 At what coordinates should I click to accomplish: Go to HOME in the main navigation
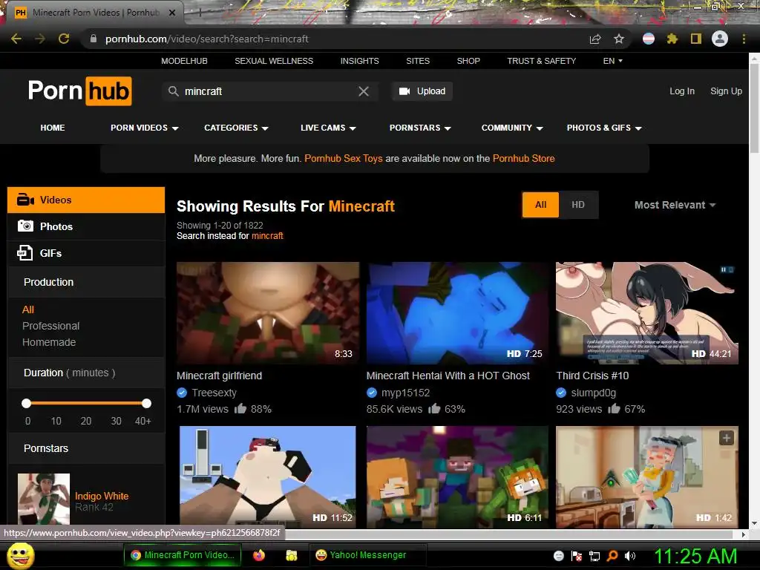point(53,128)
